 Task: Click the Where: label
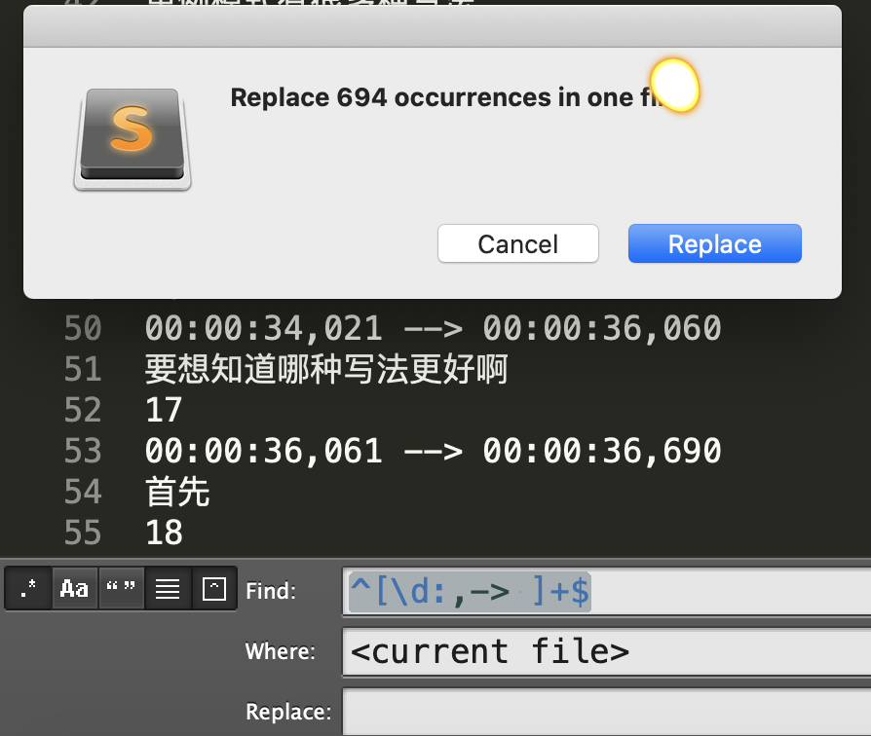[280, 651]
